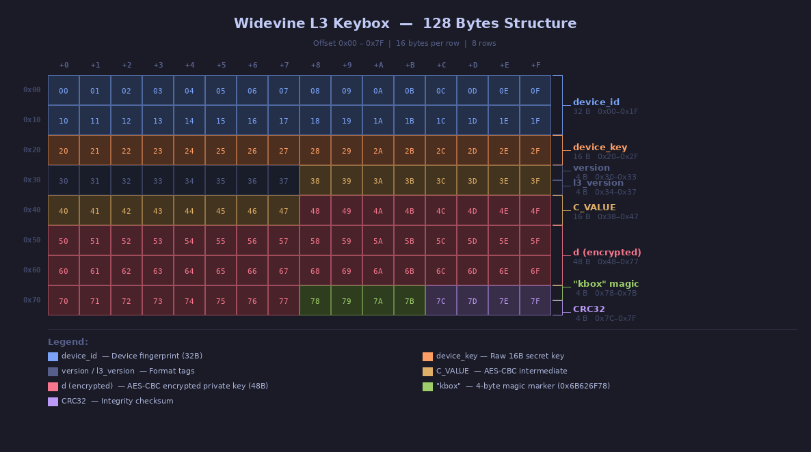This screenshot has width=811, height=452.
Task: Click the range text 0x7C–0x7F
Action: click(615, 319)
